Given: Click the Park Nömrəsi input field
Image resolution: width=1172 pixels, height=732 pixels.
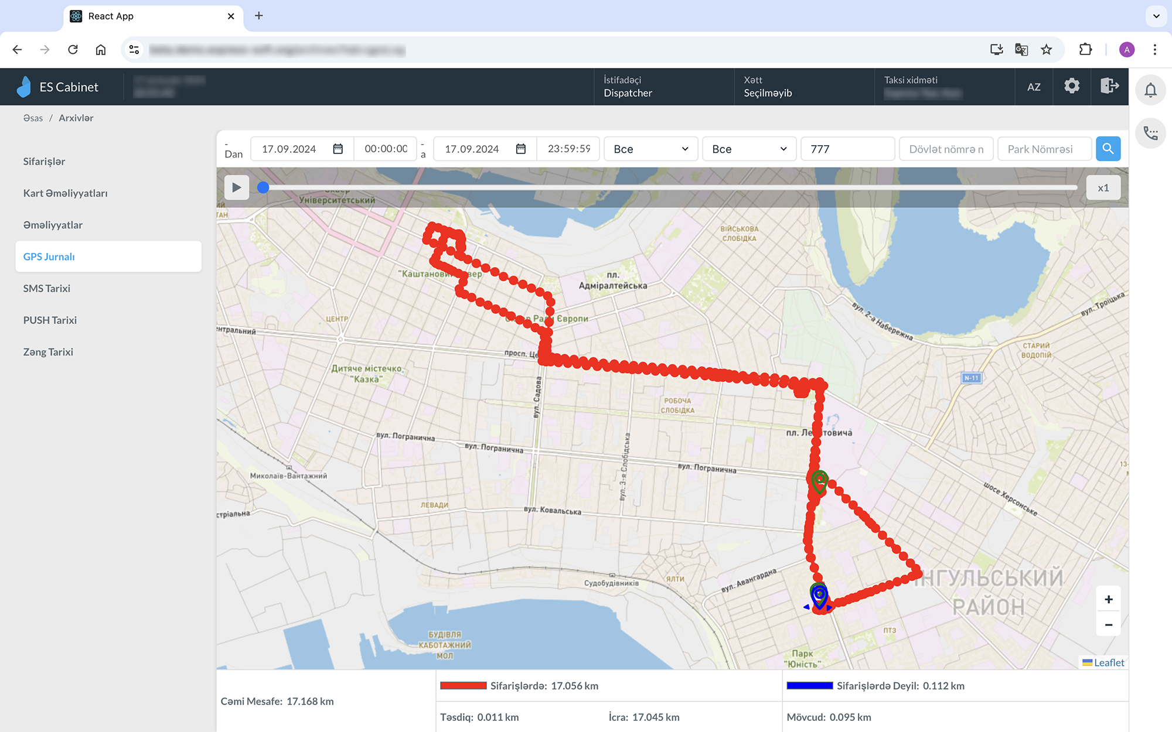Looking at the screenshot, I should (1044, 149).
